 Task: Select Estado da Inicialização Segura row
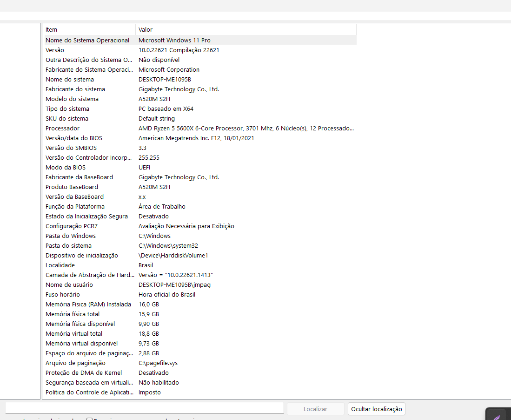(x=200, y=217)
